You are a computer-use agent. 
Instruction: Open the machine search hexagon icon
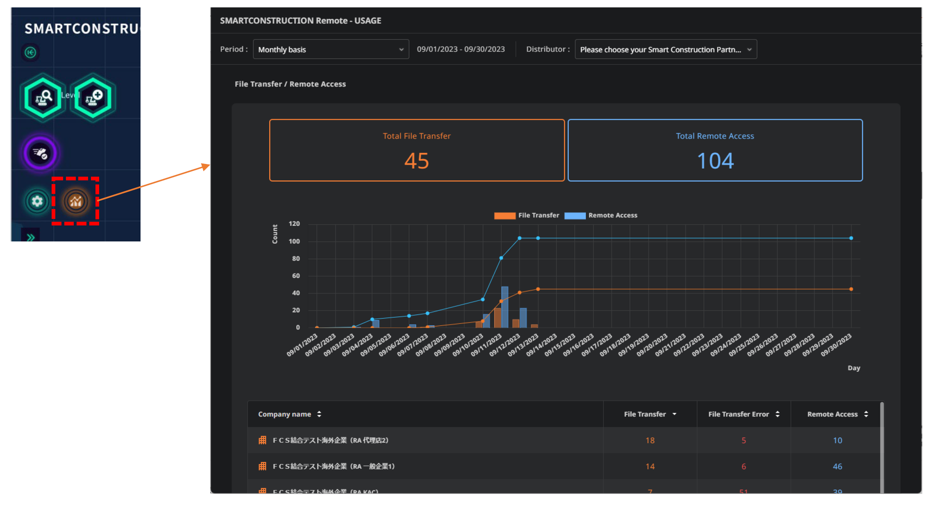click(43, 98)
